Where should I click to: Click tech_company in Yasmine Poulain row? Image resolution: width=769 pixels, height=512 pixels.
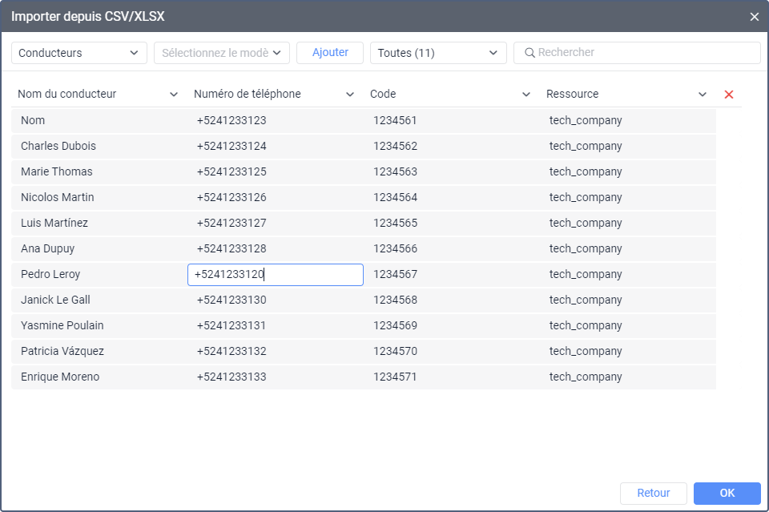[x=586, y=325]
